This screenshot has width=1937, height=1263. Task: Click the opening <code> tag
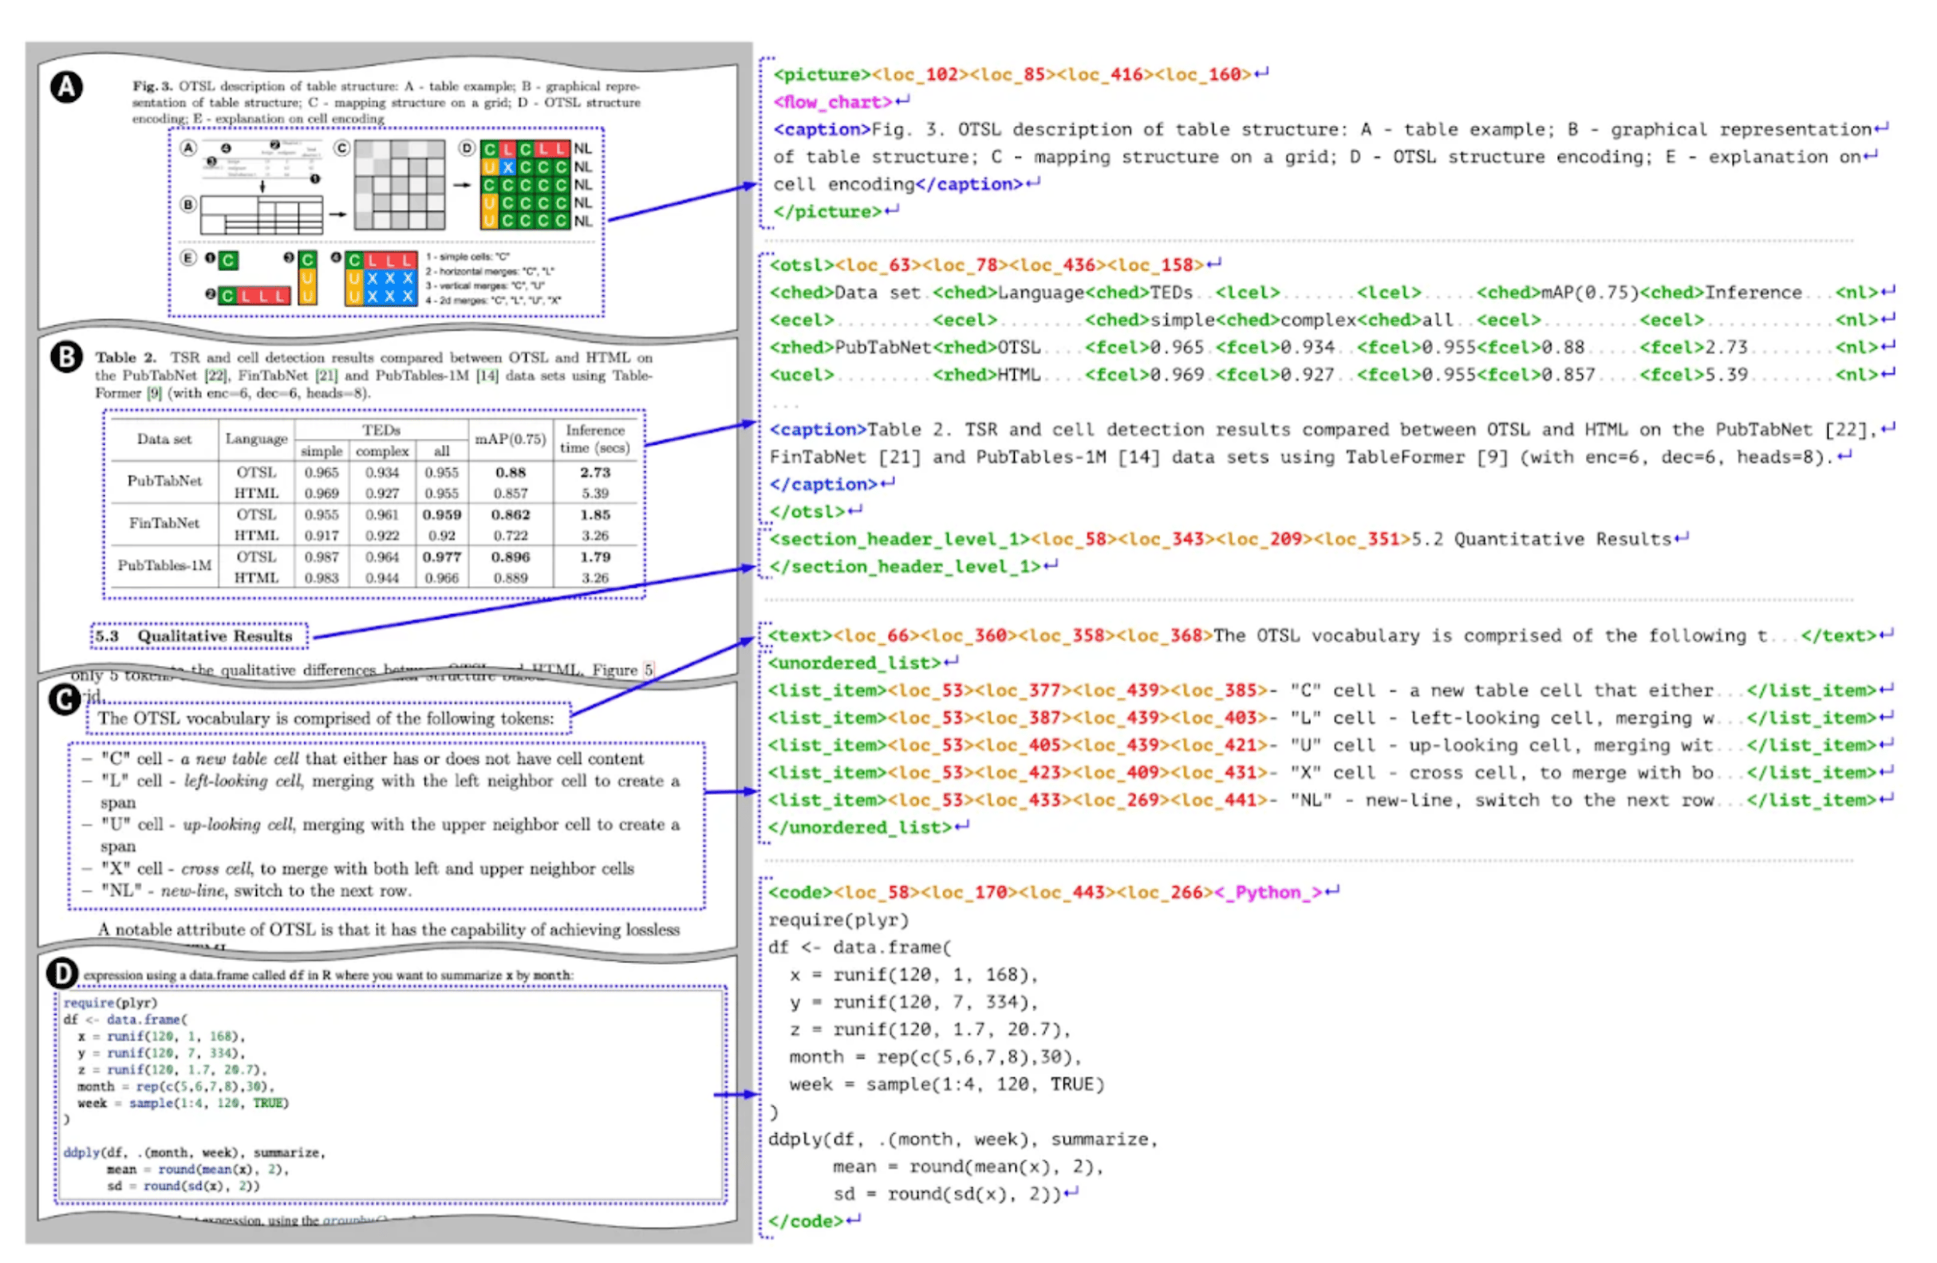[800, 892]
